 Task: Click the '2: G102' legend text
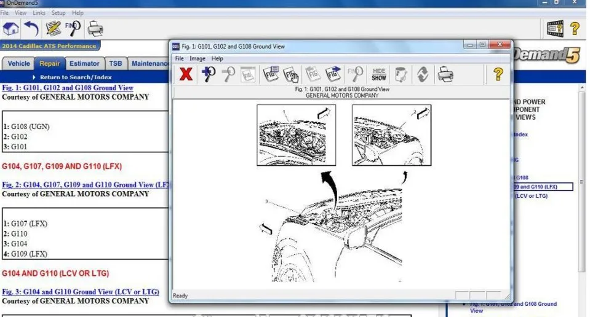pyautogui.click(x=15, y=137)
